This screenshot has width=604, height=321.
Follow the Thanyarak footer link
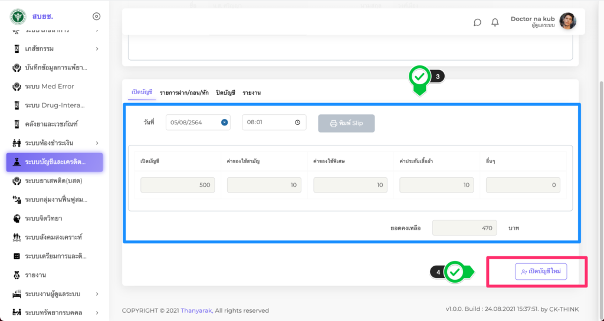(x=196, y=310)
